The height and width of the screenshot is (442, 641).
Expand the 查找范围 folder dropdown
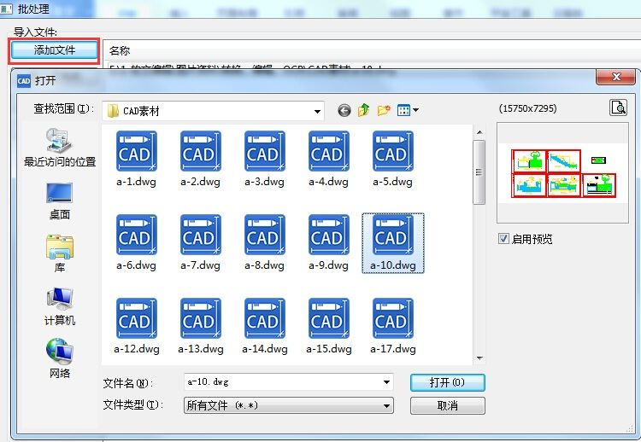(317, 112)
